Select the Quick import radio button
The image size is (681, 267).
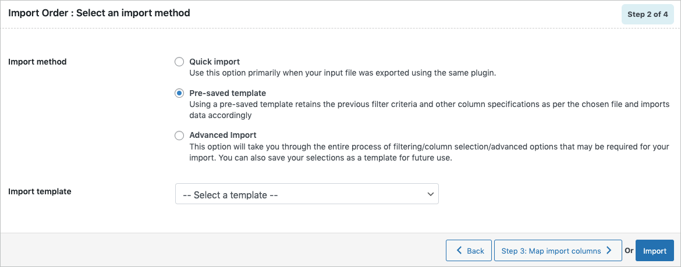179,62
